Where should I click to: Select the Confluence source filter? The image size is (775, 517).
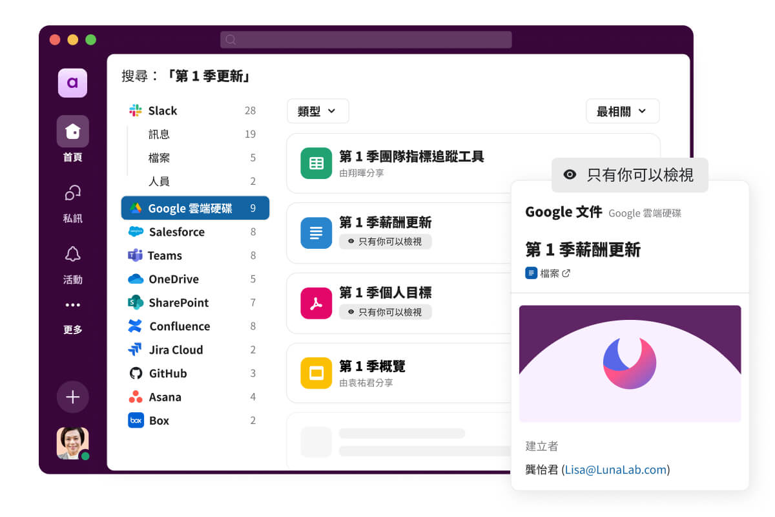(x=179, y=326)
